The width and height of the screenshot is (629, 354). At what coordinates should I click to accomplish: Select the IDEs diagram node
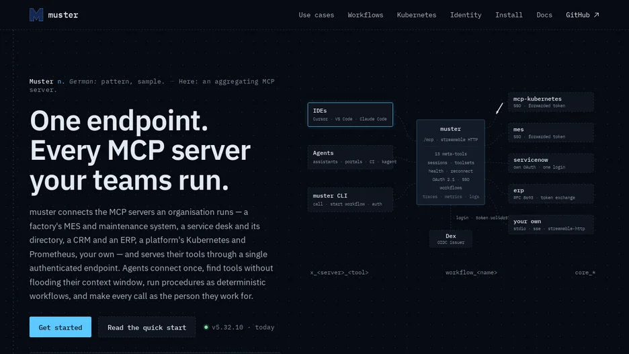click(350, 115)
